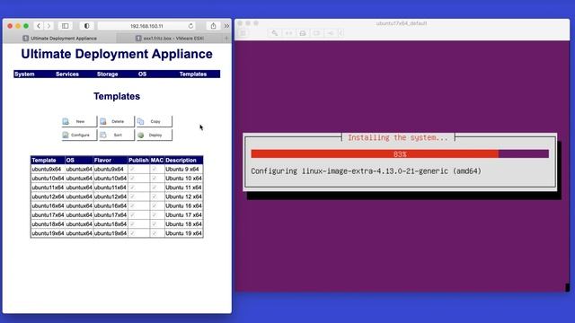Open the System menu
575x323 pixels.
[x=24, y=74]
